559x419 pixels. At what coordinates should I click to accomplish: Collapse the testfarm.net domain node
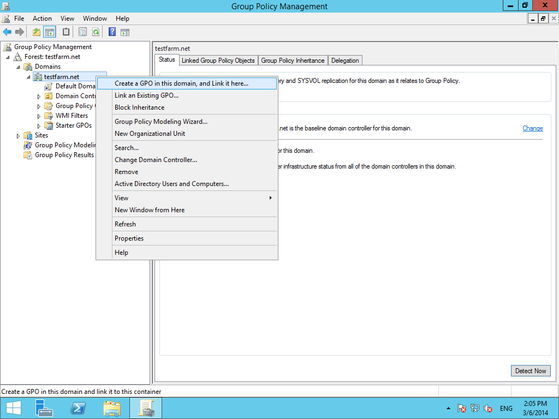[x=28, y=77]
